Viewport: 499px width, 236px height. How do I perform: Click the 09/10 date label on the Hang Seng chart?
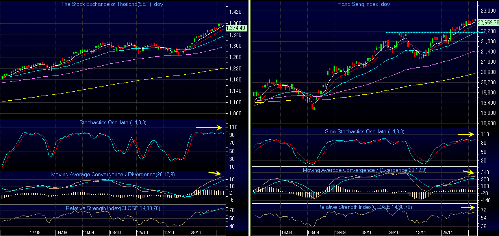point(368,232)
